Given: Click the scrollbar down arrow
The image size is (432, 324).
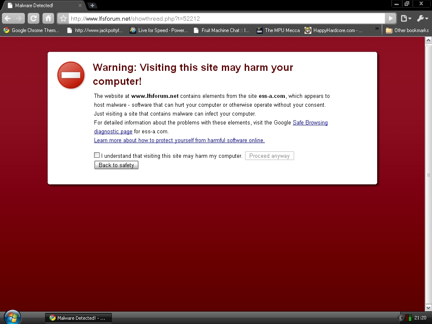Looking at the screenshot, I should [429, 308].
